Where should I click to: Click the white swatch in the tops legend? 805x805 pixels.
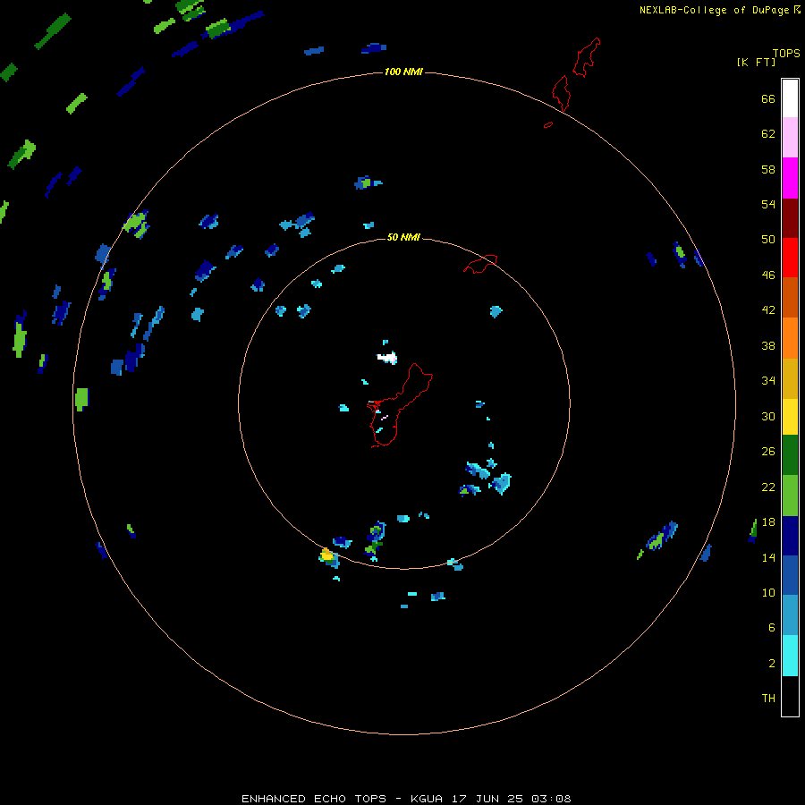click(x=790, y=98)
